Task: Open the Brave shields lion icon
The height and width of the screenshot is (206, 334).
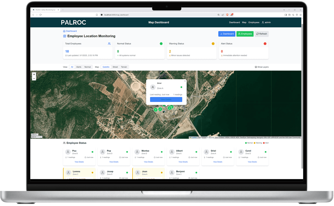Action: [227, 15]
